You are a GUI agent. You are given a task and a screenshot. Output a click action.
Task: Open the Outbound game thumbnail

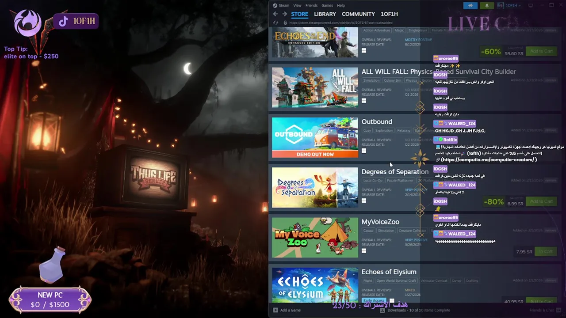(315, 137)
